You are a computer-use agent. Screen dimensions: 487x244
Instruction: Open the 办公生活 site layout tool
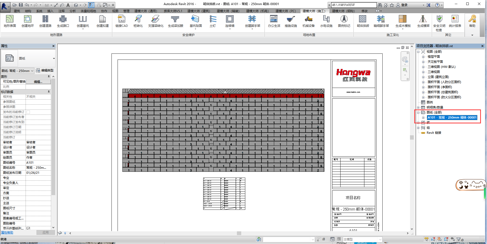click(274, 21)
